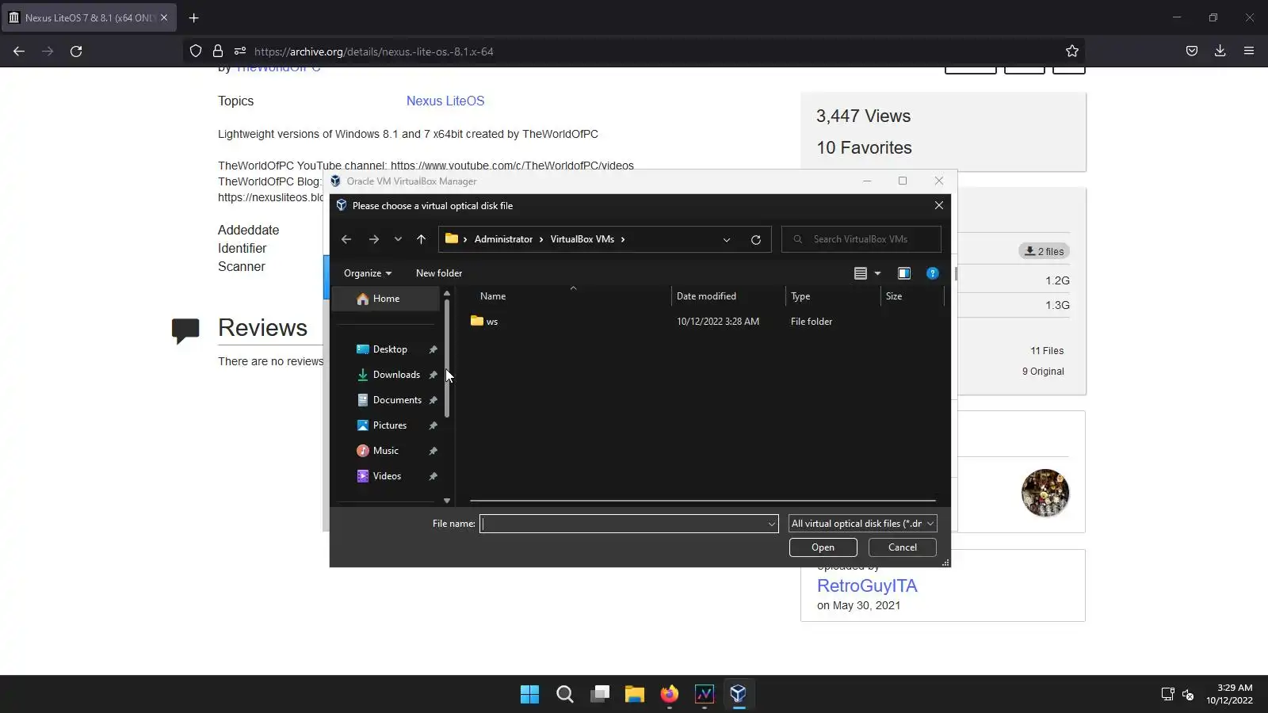Bookmark this page with the star icon
The image size is (1268, 713).
pyautogui.click(x=1072, y=51)
